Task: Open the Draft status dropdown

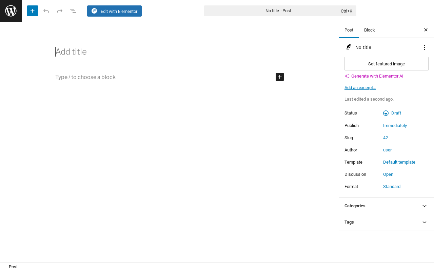Action: tap(392, 113)
